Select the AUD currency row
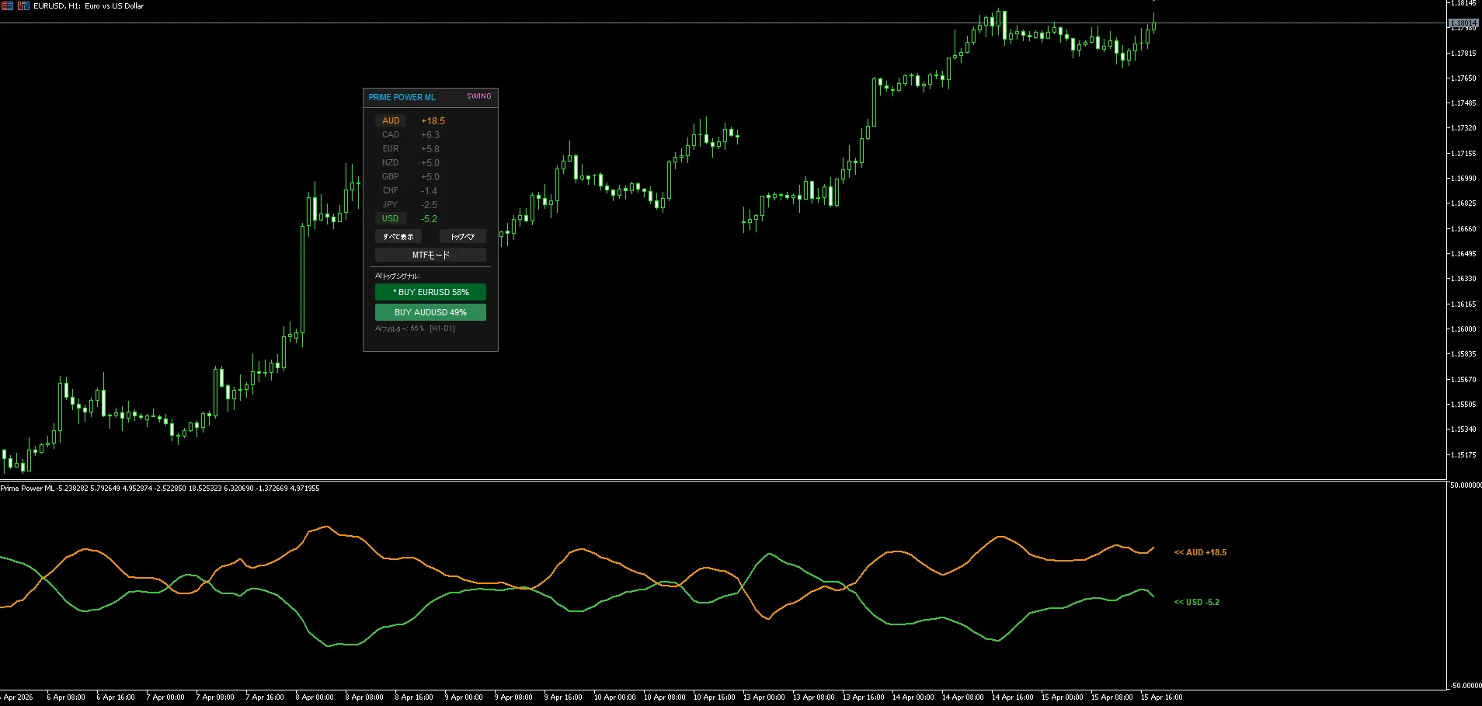This screenshot has width=1482, height=706. click(391, 121)
